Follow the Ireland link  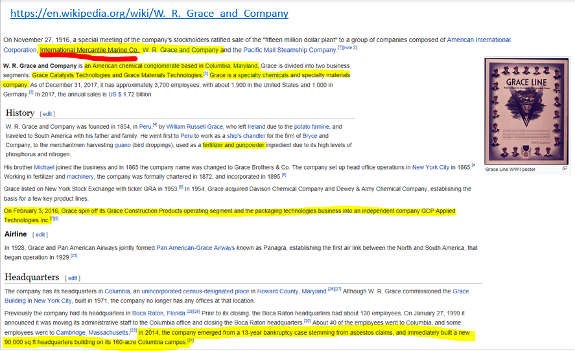(256, 126)
